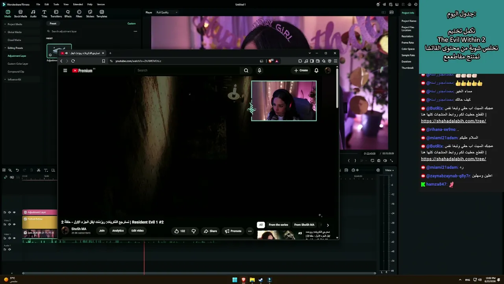504x284 pixels.
Task: Take a snapshot from the Filmora player
Action: click(x=379, y=161)
